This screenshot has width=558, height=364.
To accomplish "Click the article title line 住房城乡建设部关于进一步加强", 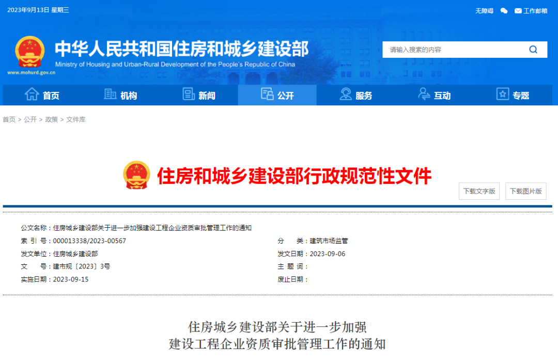I will tap(277, 327).
